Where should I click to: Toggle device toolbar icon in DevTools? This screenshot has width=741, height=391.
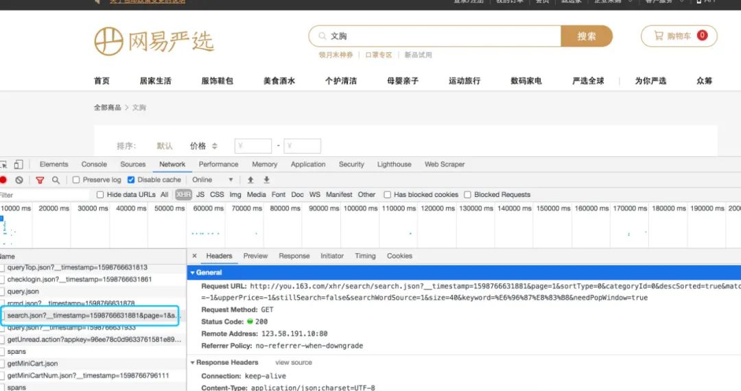(x=19, y=165)
